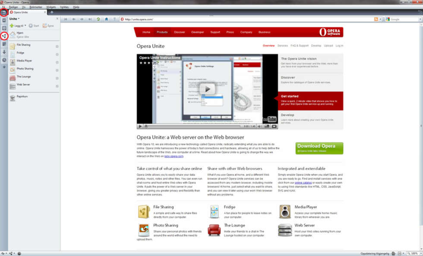The width and height of the screenshot is (423, 256).
Task: Open the Services sub-navigation link
Action: click(282, 46)
